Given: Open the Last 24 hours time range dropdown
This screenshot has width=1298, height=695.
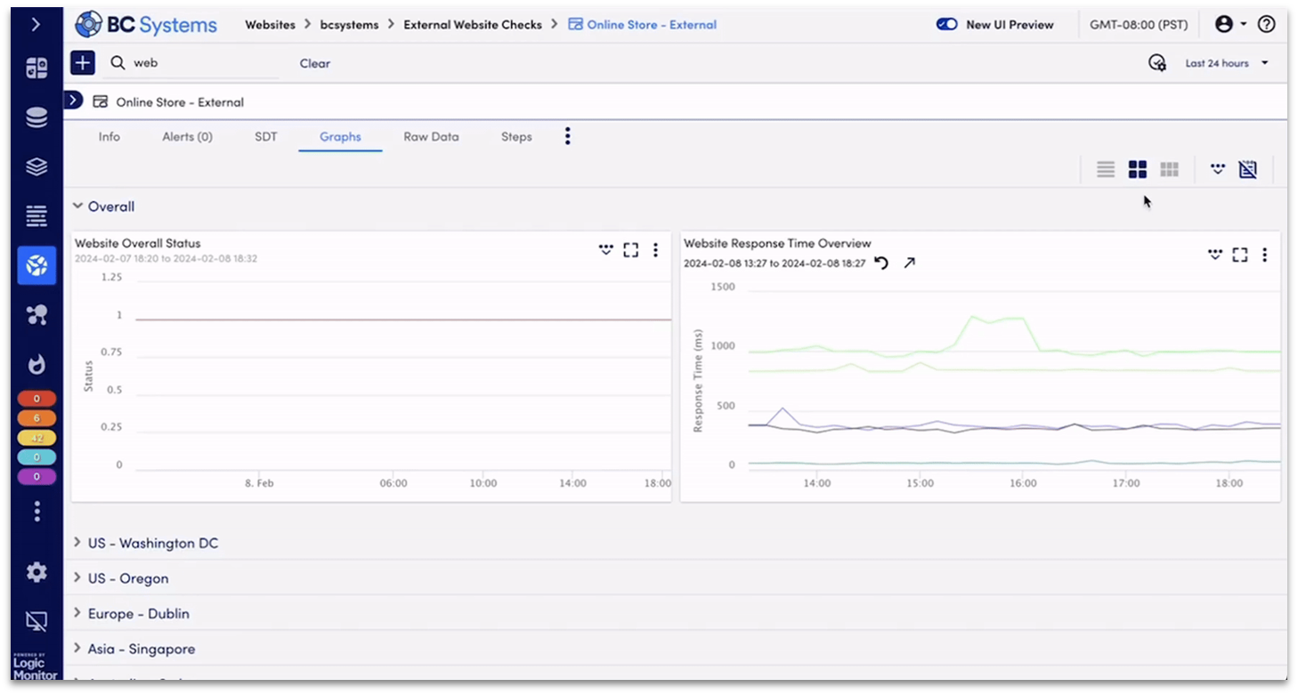Looking at the screenshot, I should tap(1227, 62).
